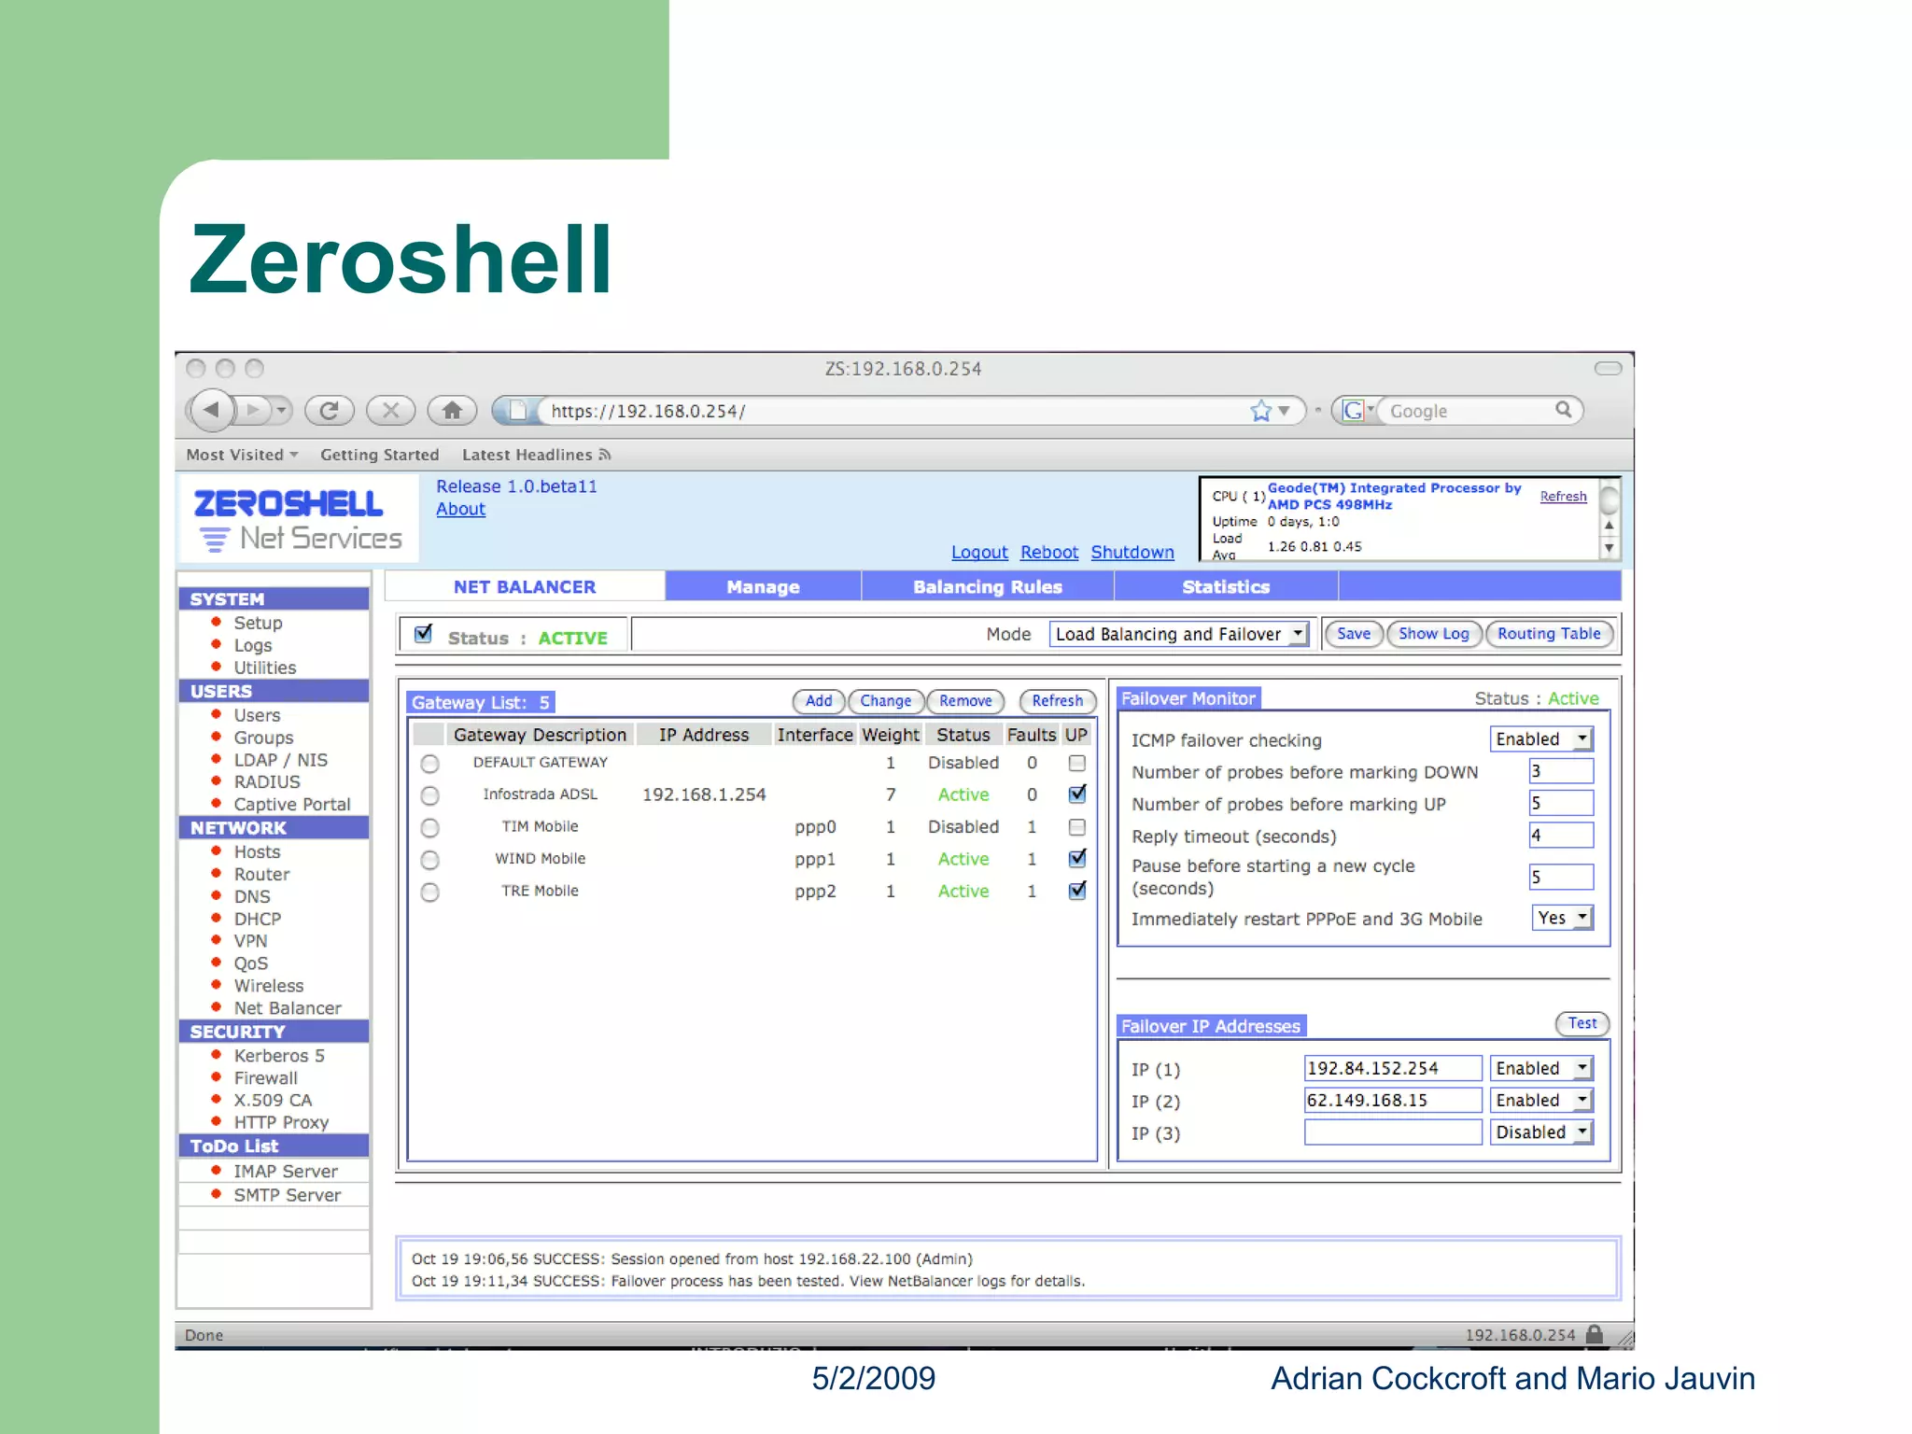Toggle UP checkbox for WIND Mobile
The width and height of the screenshot is (1912, 1434).
pos(1077,858)
